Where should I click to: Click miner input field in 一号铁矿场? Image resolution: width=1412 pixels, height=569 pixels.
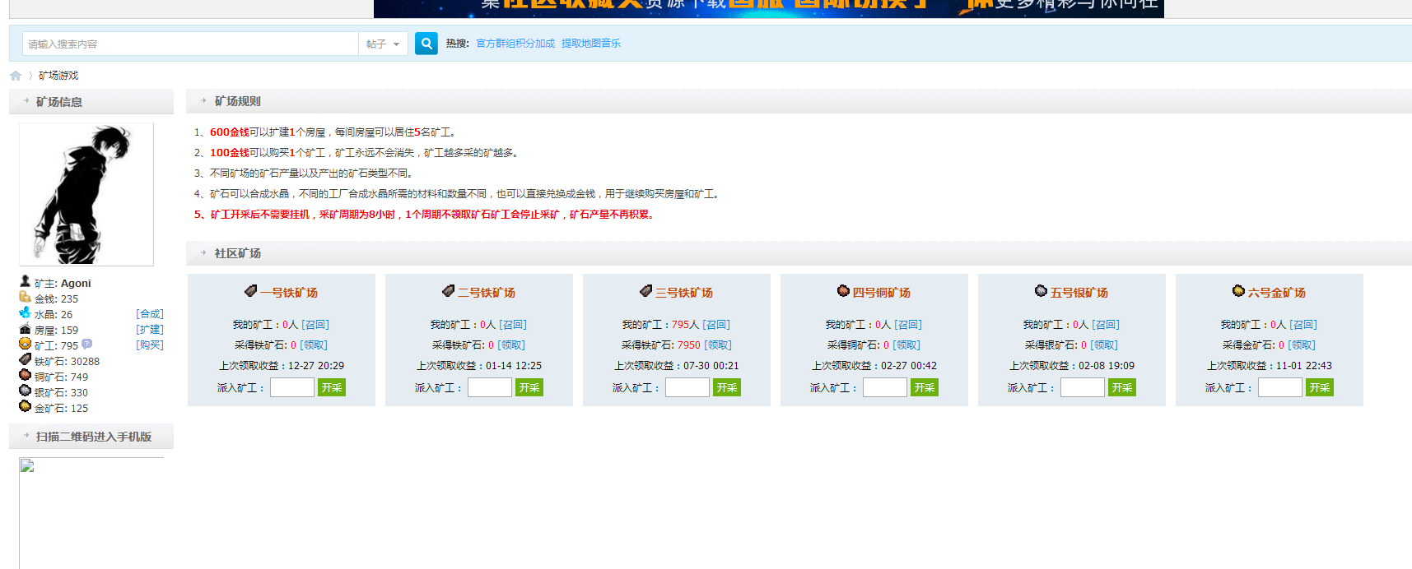[292, 387]
